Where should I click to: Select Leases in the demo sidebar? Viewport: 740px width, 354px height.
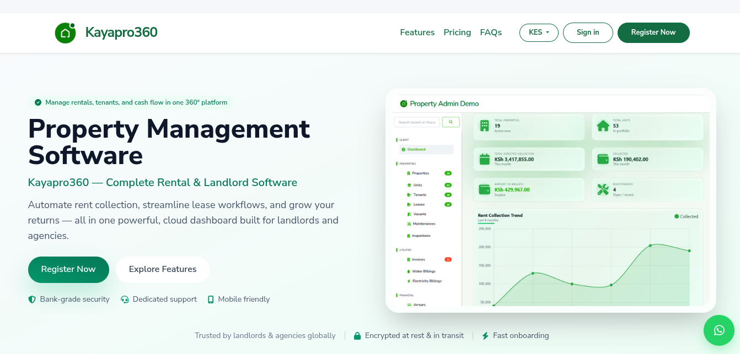(x=419, y=204)
